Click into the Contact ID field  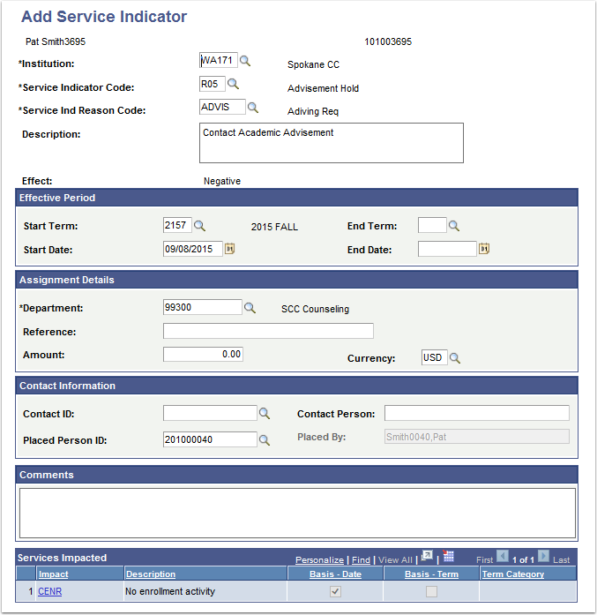210,413
